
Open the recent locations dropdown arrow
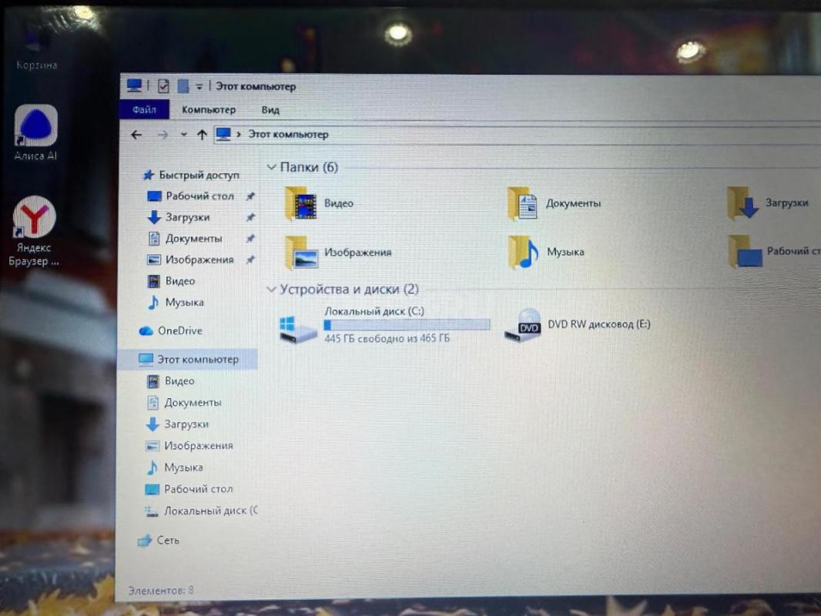pos(183,135)
